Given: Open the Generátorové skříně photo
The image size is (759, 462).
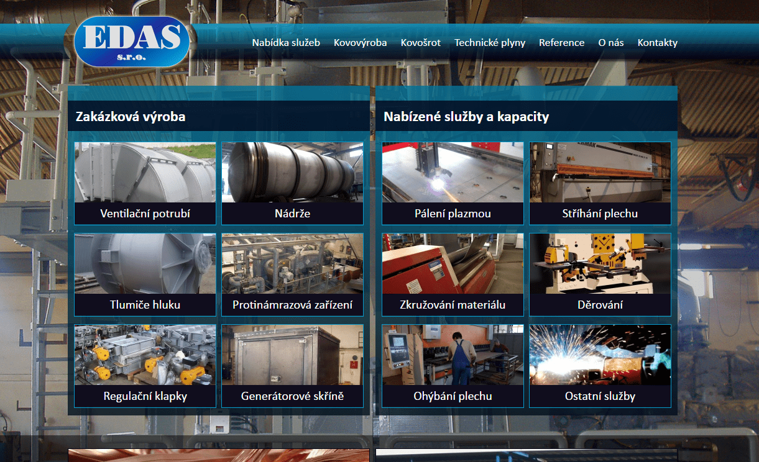Looking at the screenshot, I should [x=292, y=355].
